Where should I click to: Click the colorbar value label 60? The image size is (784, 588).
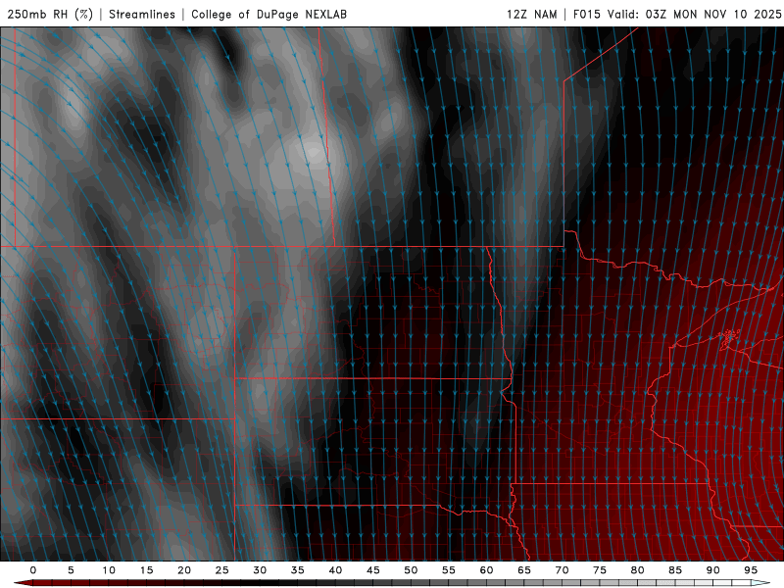click(x=486, y=570)
